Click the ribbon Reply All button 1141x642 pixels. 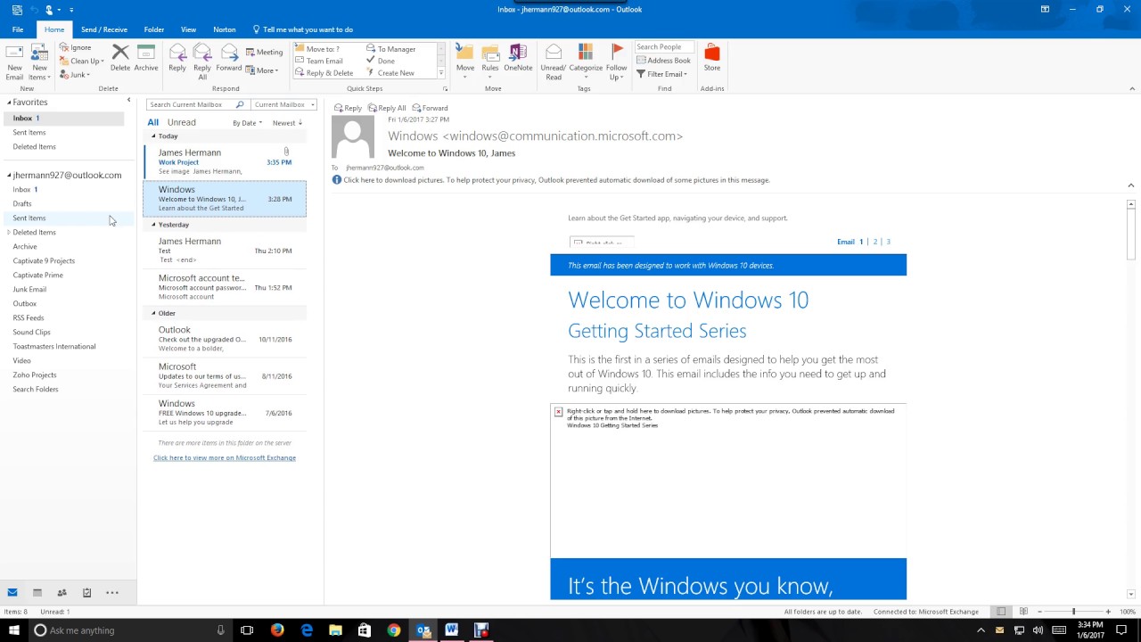(x=202, y=61)
